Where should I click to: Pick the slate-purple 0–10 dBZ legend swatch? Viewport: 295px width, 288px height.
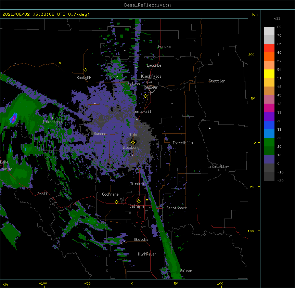pyautogui.click(x=269, y=159)
